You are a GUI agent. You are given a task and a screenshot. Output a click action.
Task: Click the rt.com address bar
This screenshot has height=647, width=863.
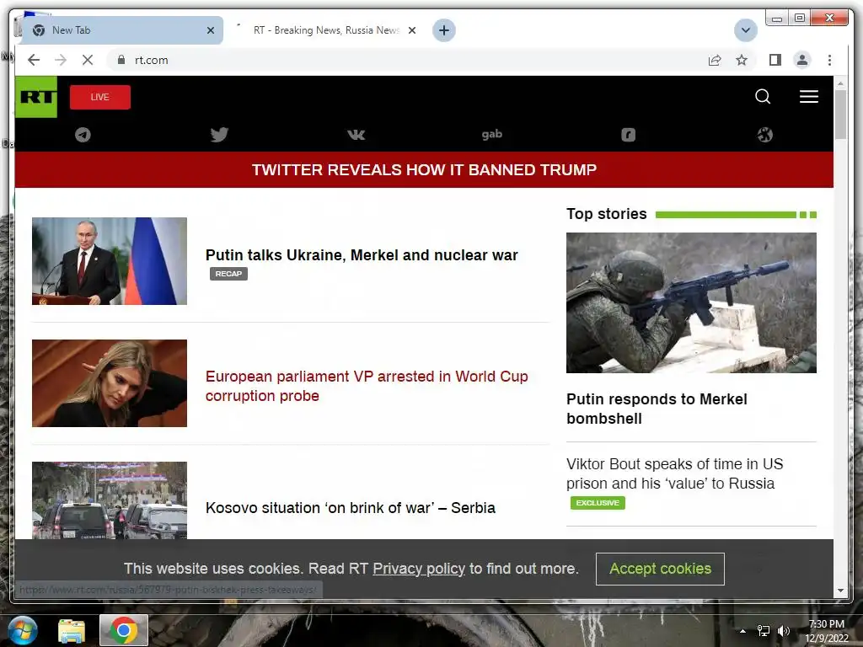(x=407, y=60)
